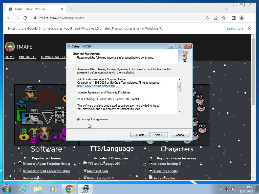Screen dimensions: 259x194
Task: Click the icon beside classic-ms-agents
Action: (150, 170)
